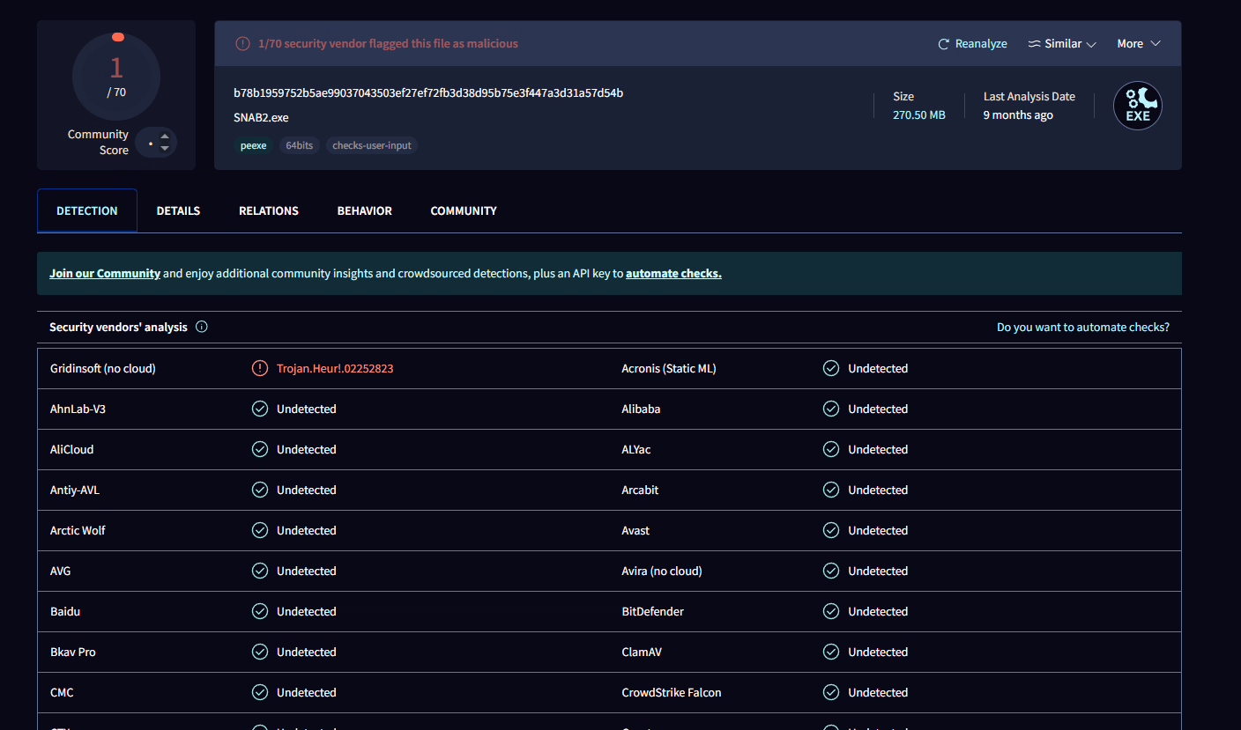Click the 64bits tag
The image size is (1241, 730).
(300, 145)
